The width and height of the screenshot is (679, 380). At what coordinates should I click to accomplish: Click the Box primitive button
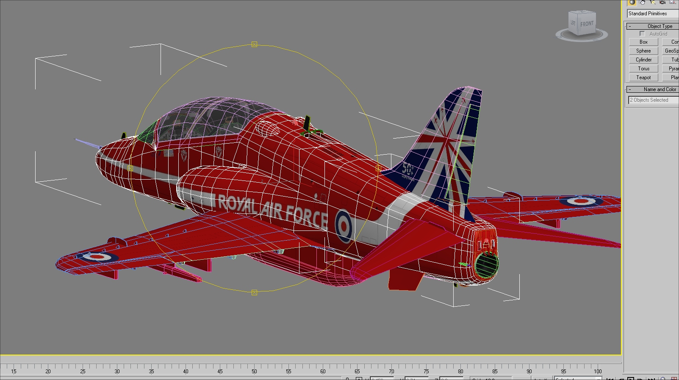643,42
